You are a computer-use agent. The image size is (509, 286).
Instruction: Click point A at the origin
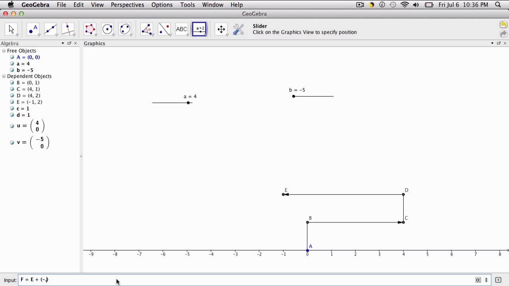307,251
